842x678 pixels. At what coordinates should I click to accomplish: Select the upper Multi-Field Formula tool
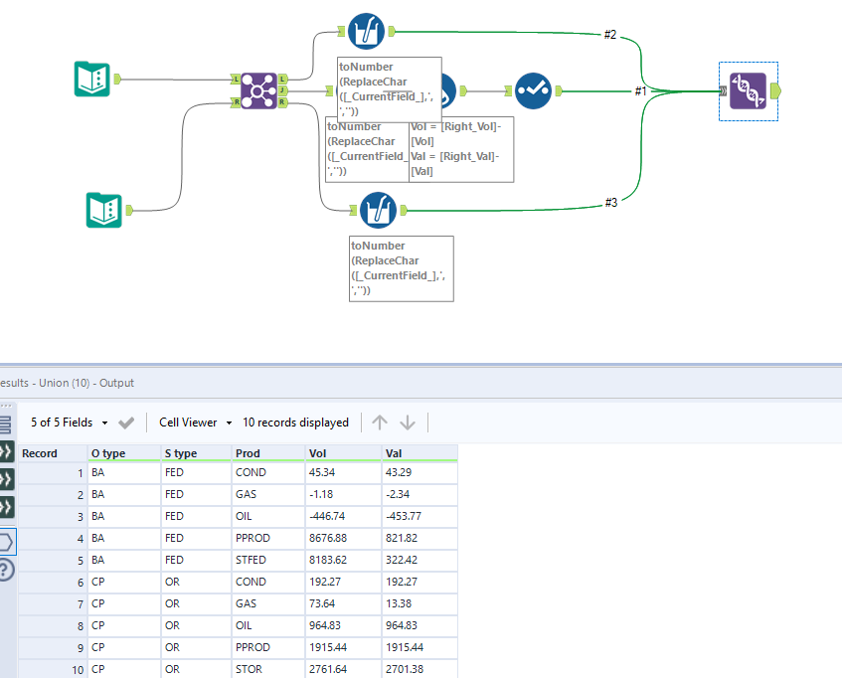point(366,31)
